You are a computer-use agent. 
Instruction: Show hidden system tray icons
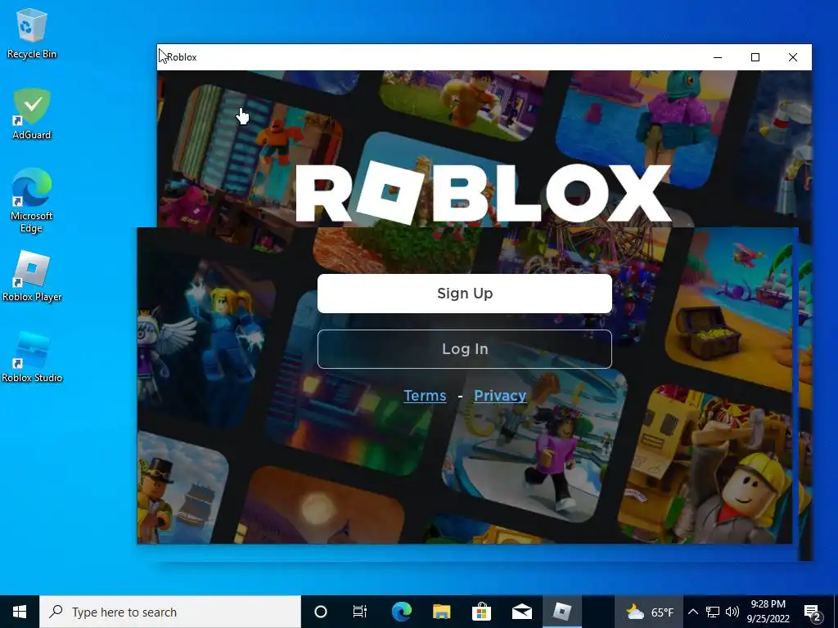click(692, 612)
